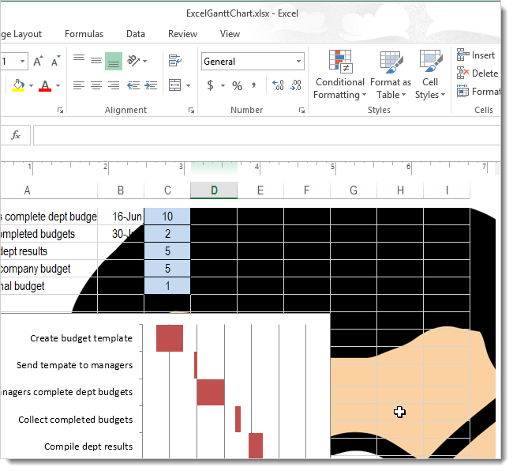
Task: Toggle Wrap Text icon
Action: coord(175,61)
